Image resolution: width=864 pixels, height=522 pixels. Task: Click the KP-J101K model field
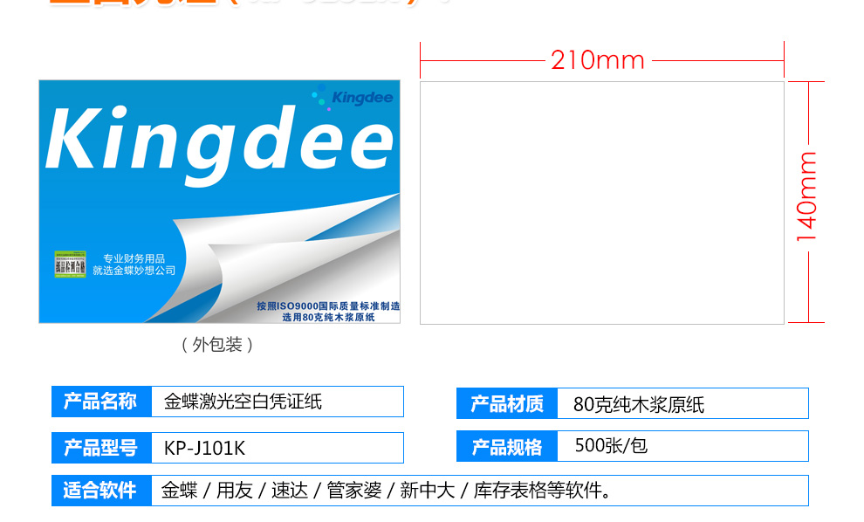(x=278, y=448)
